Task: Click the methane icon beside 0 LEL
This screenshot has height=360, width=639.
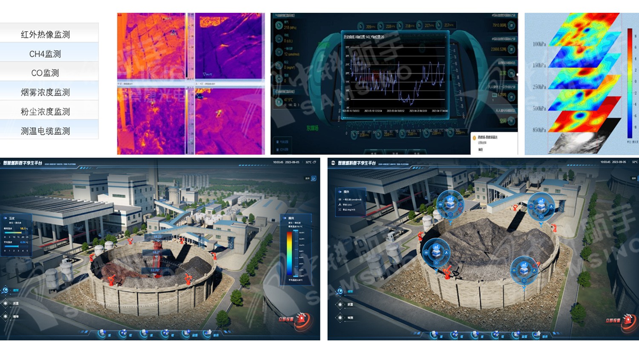Action: coord(279,39)
